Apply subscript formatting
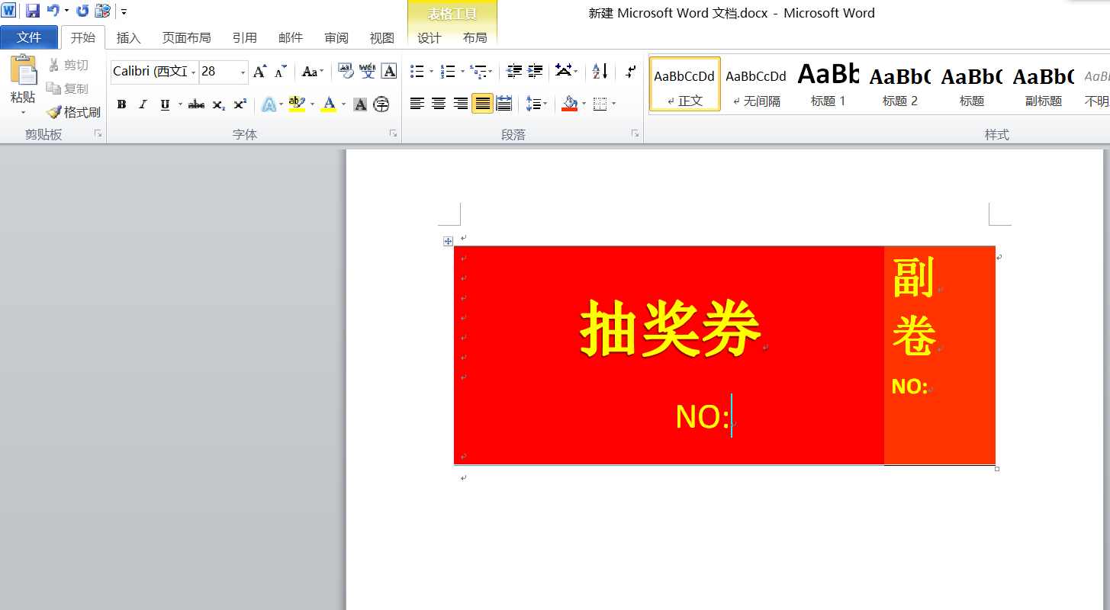The height and width of the screenshot is (610, 1110). pos(218,104)
